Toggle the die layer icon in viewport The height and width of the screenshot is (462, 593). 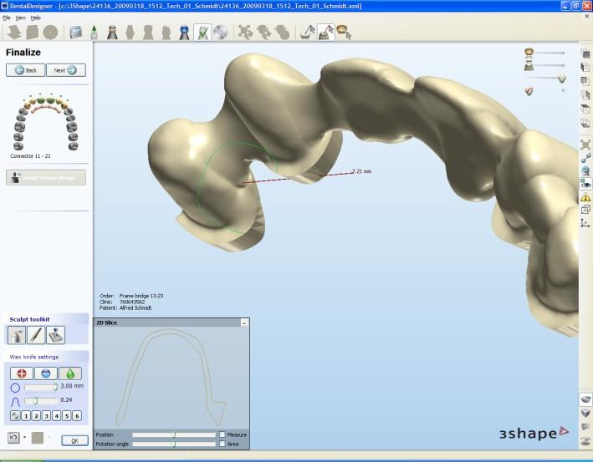(529, 66)
